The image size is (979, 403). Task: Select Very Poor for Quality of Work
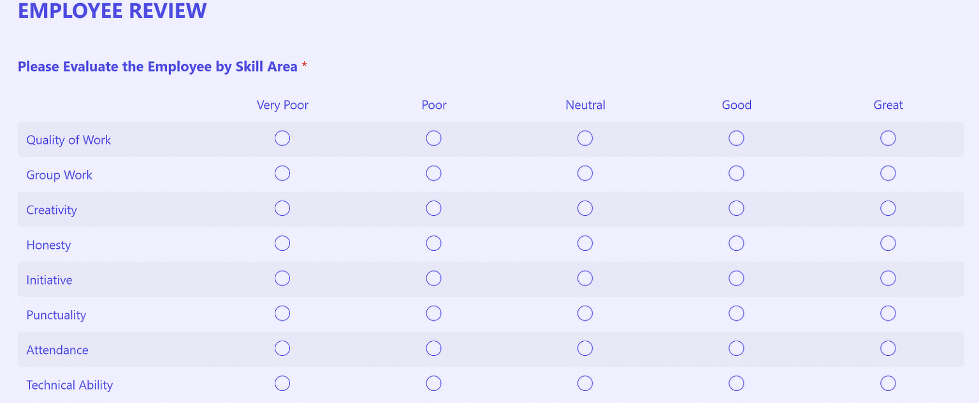(282, 138)
